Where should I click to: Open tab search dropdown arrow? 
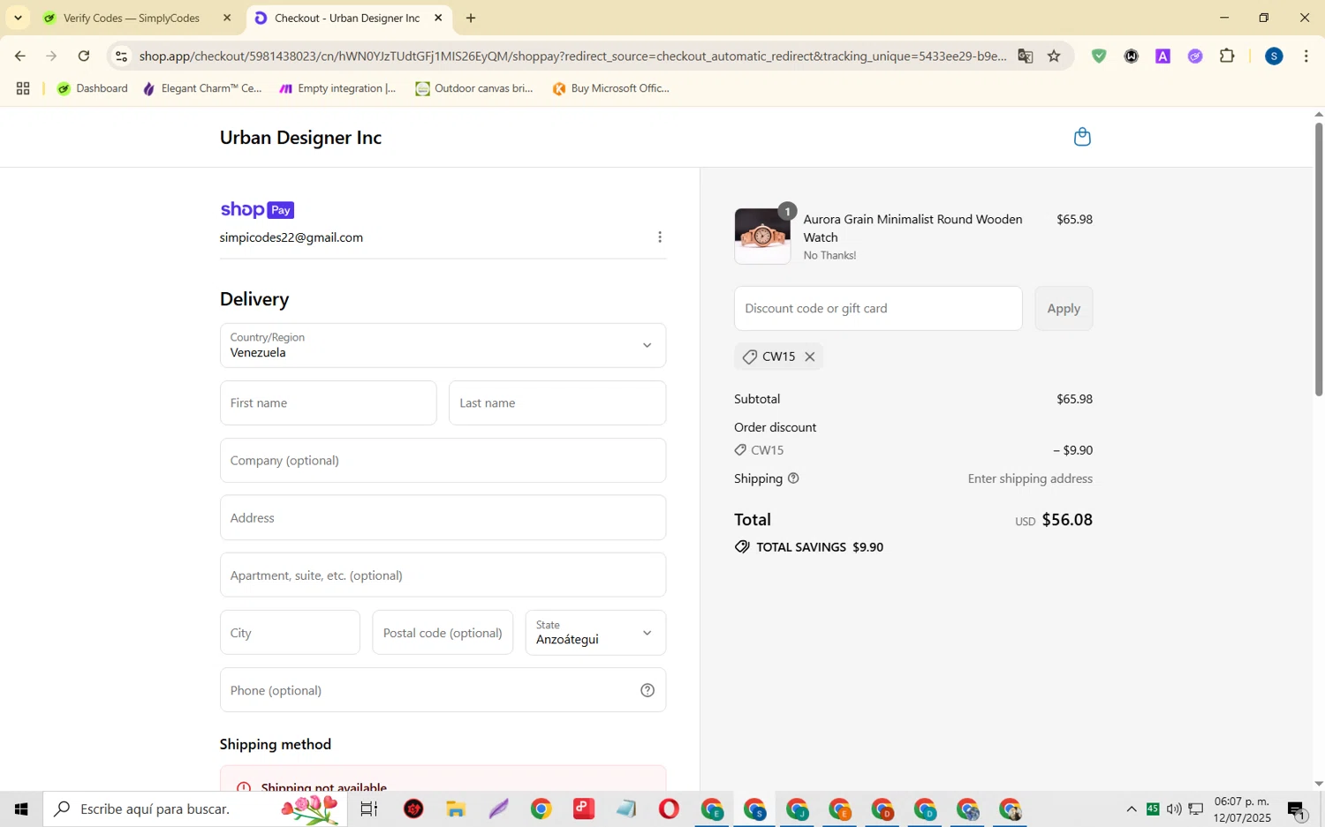click(18, 18)
